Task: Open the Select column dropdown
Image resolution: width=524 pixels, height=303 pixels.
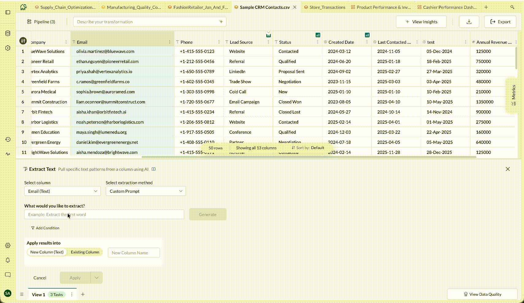Action: pos(62,191)
